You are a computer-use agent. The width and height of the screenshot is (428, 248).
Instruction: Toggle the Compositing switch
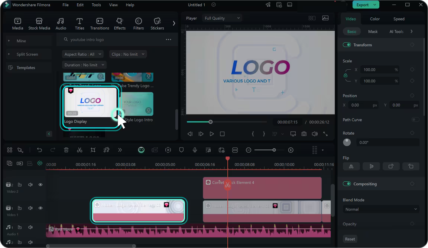coord(347,184)
